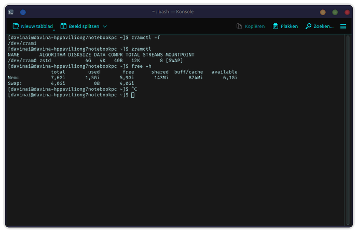Click the '5,9Gi' free memory value
The image size is (358, 232).
[x=127, y=78]
